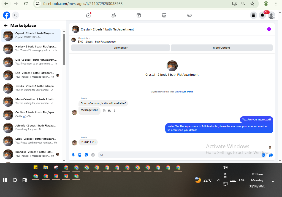This screenshot has height=197, width=282.
Task: Open the account profile avatar menu
Action: pyautogui.click(x=271, y=15)
